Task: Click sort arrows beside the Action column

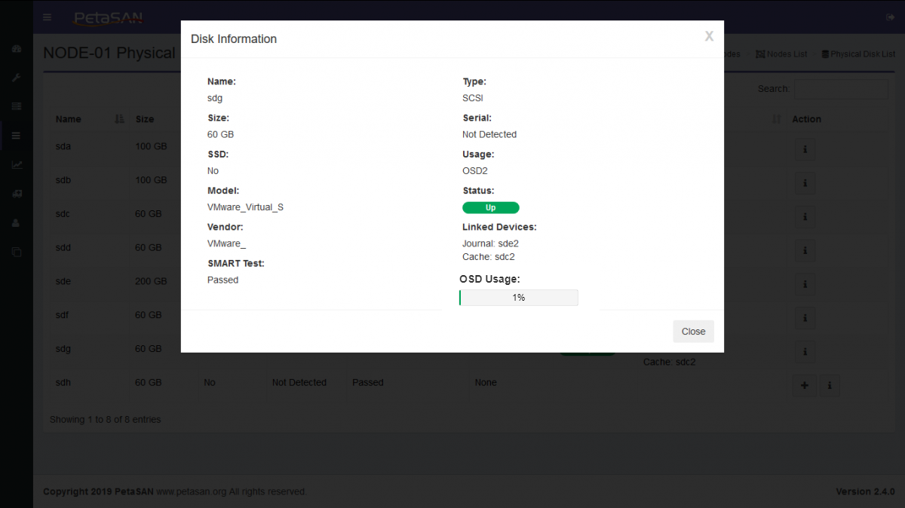Action: tap(777, 119)
